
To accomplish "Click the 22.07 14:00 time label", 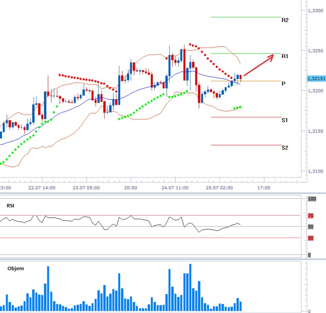I will pyautogui.click(x=42, y=188).
